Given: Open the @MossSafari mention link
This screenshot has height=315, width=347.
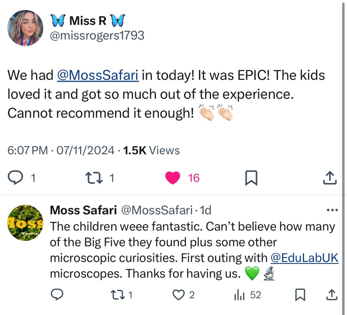Looking at the screenshot, I should coord(98,75).
